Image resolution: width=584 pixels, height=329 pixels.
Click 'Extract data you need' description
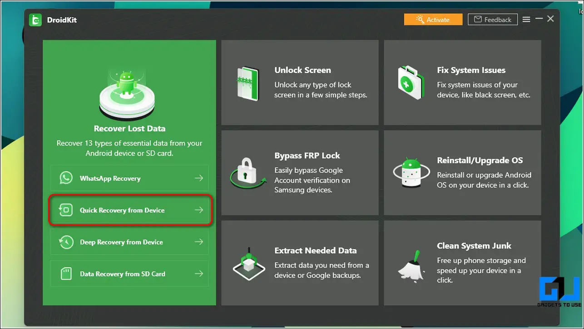tap(322, 270)
